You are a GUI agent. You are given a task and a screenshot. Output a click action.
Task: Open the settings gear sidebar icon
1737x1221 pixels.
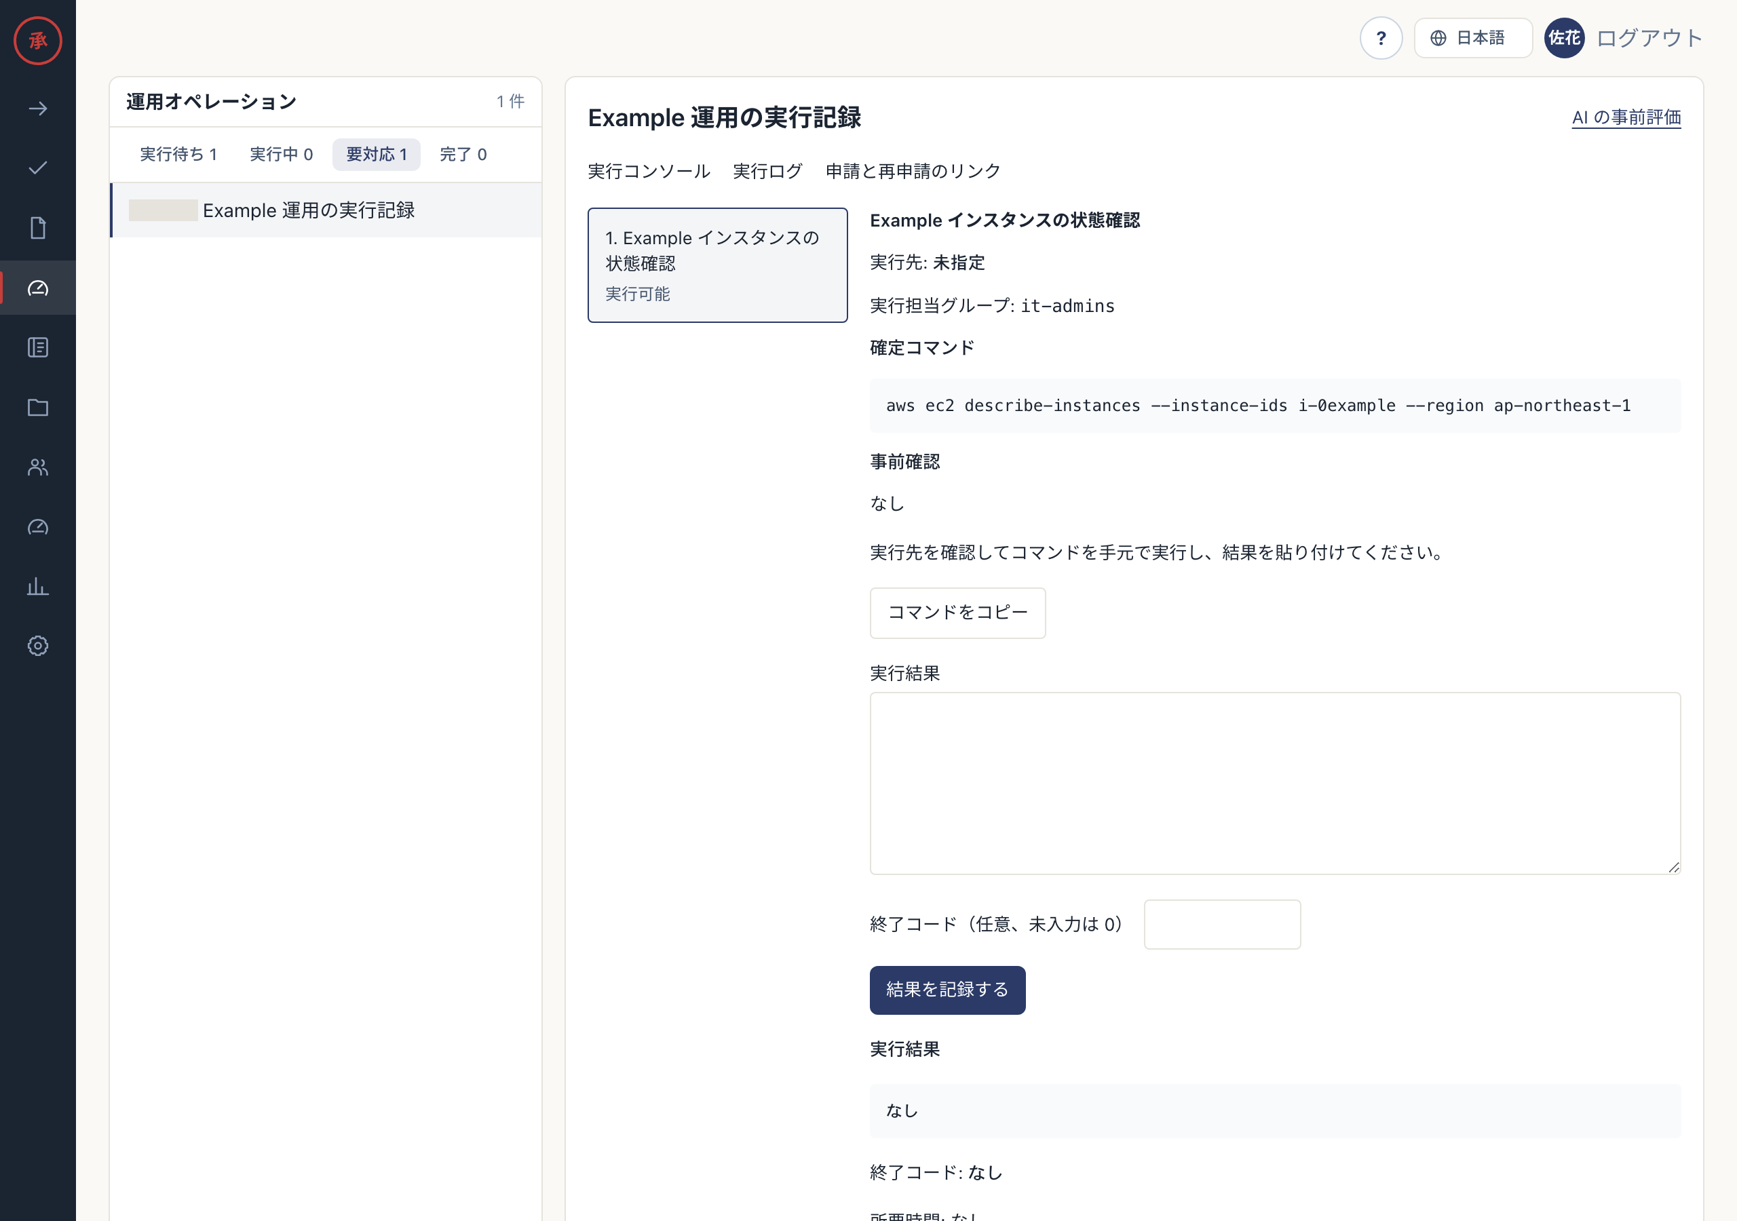pyautogui.click(x=38, y=645)
